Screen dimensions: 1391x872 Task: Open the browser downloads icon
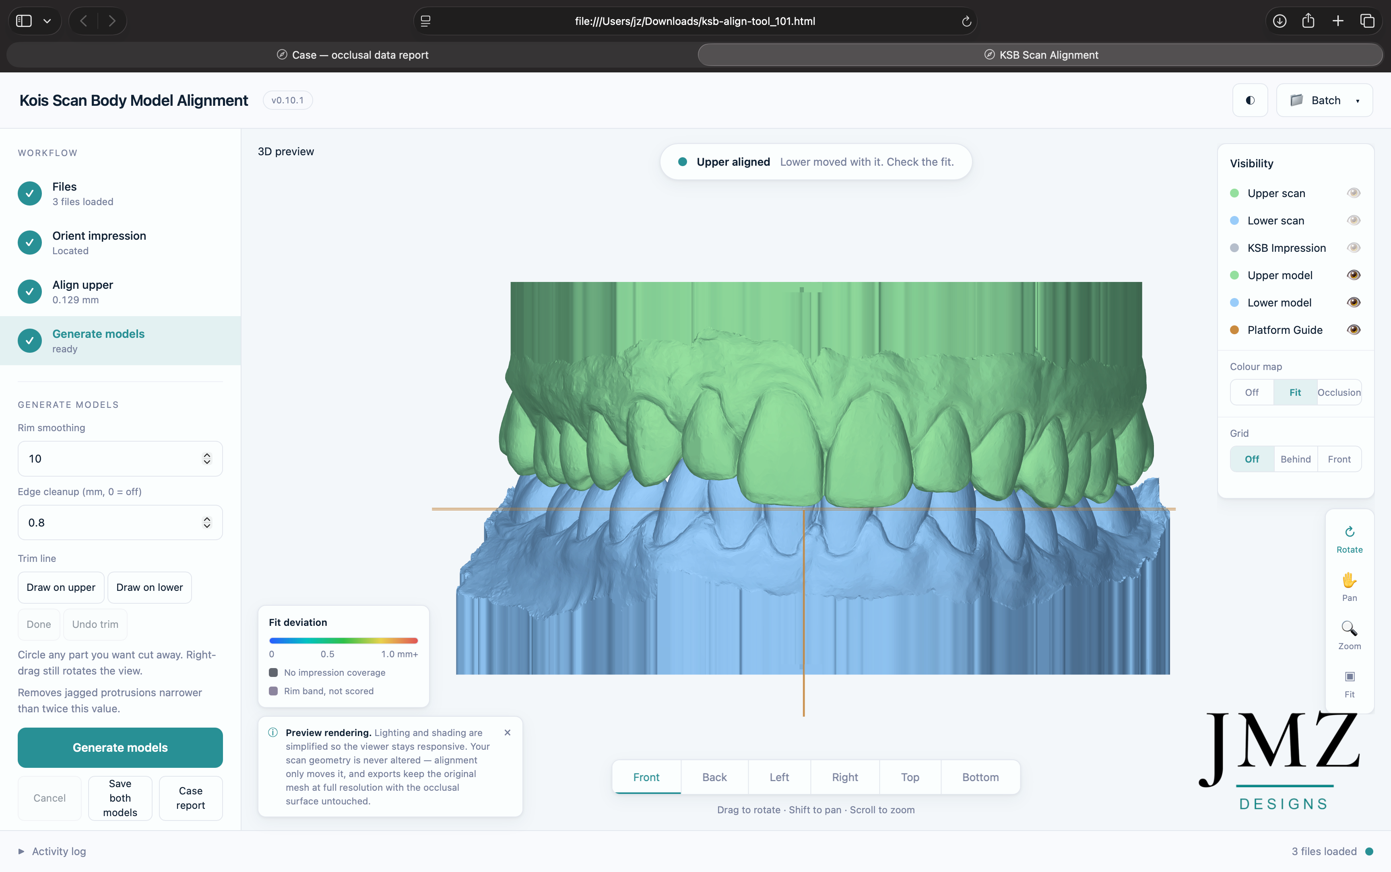1279,21
